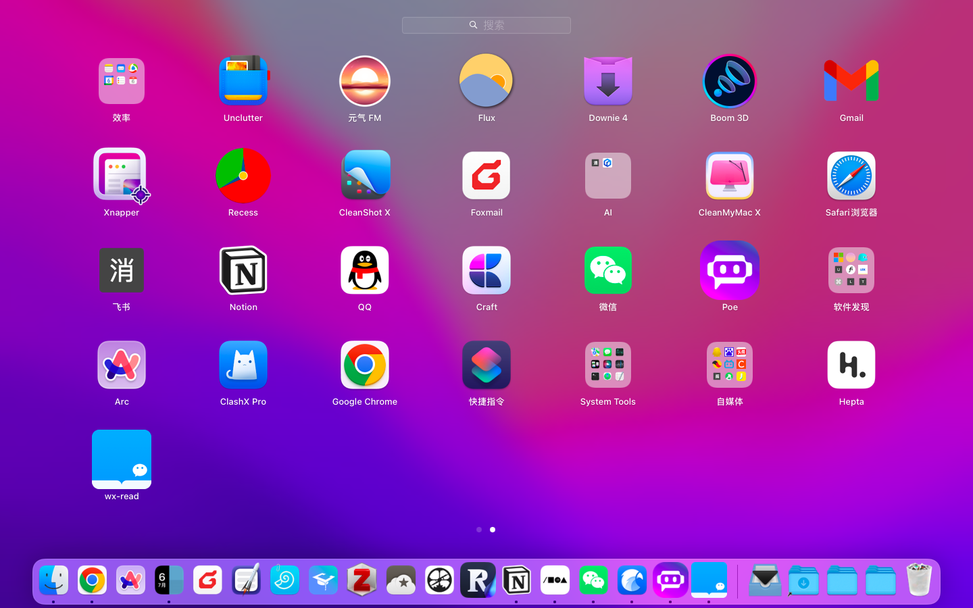Open the graduation cap app in the Dock
This screenshot has height=608, width=973.
(323, 580)
